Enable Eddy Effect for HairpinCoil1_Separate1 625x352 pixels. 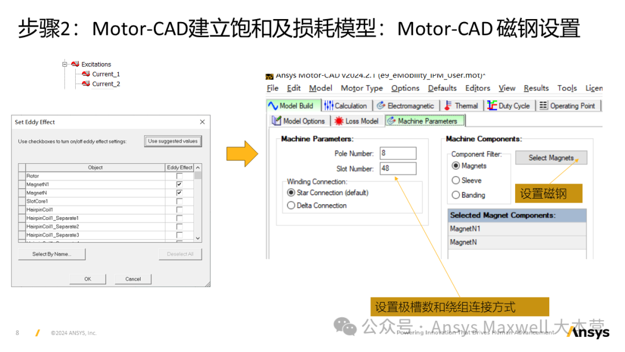(x=179, y=218)
